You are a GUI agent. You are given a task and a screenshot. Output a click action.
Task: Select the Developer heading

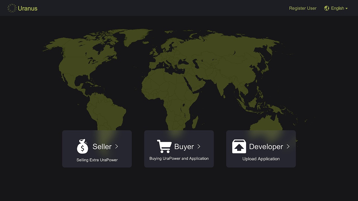(x=266, y=147)
